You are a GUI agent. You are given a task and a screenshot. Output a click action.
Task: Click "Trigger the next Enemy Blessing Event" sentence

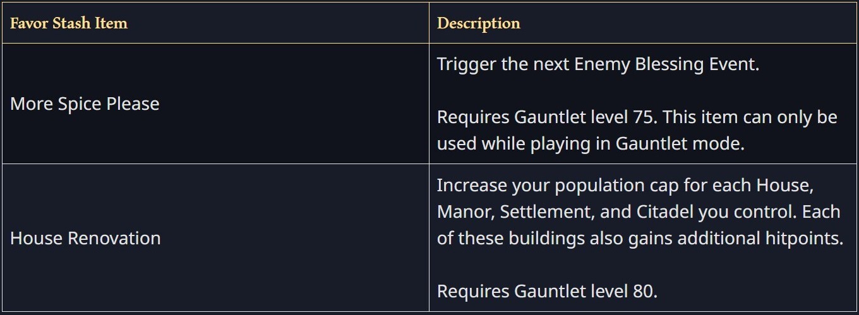(x=598, y=64)
